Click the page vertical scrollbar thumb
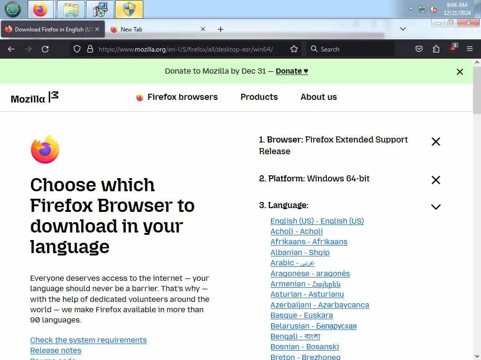481x360 pixels. (477, 90)
